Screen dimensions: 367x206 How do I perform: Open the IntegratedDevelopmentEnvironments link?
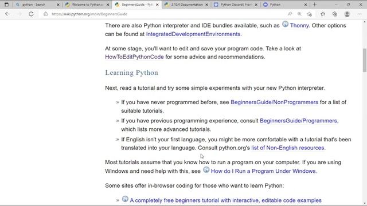pos(193,34)
